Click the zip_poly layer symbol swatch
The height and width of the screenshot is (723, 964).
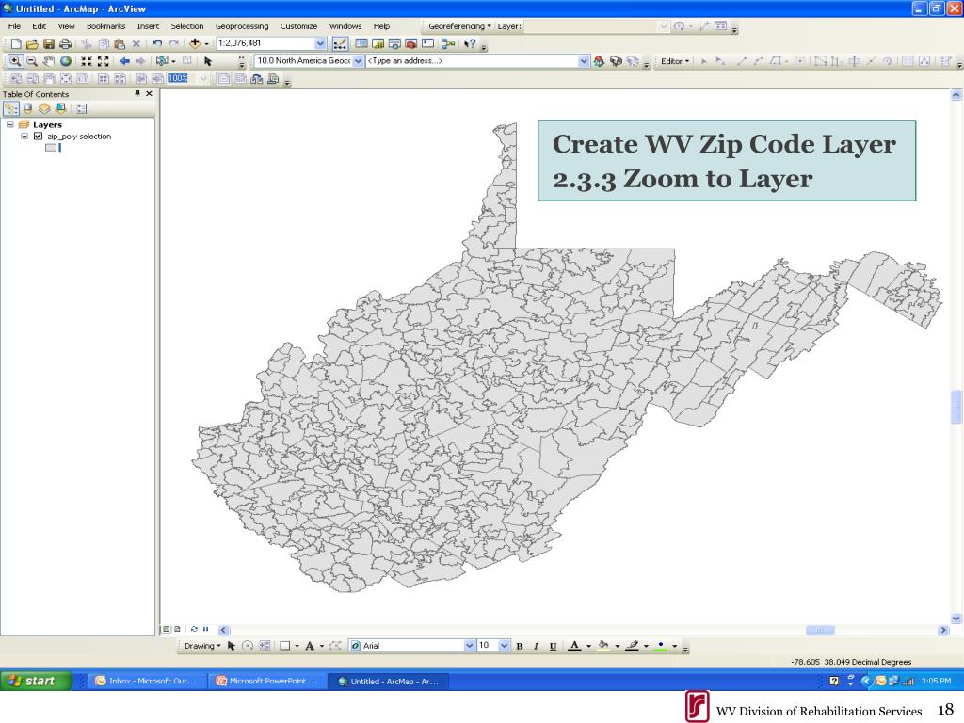(51, 148)
